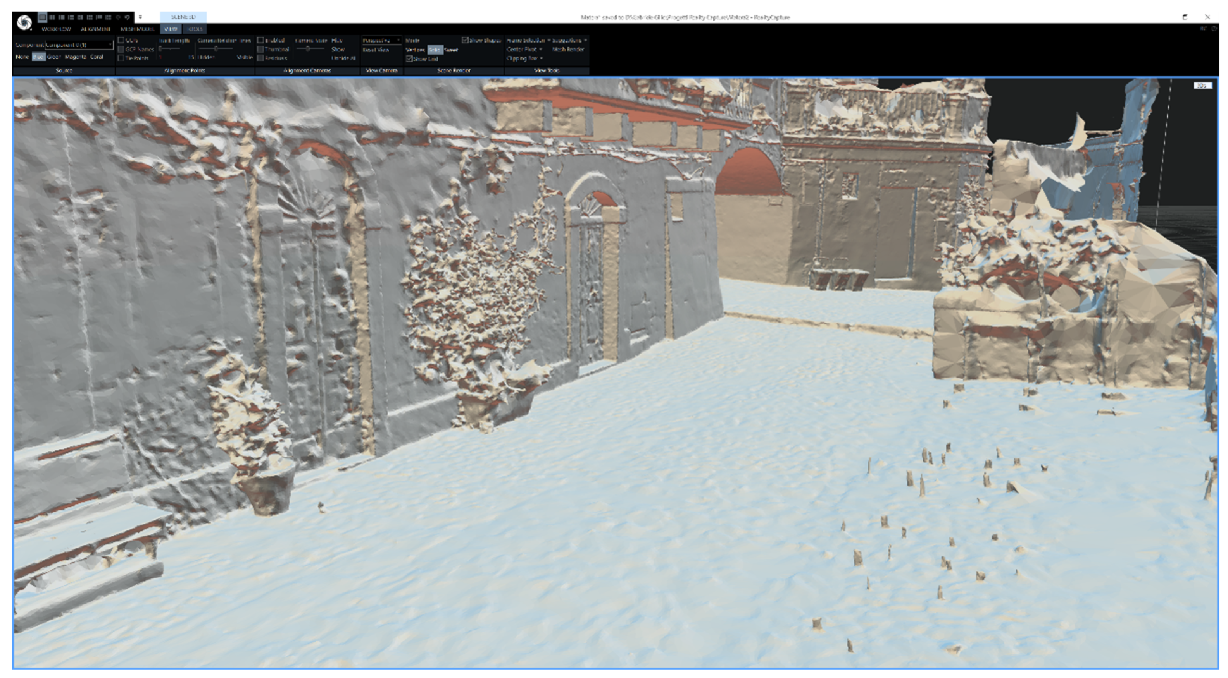Enable the Tie Points checkbox
The width and height of the screenshot is (1228, 678).
(121, 58)
